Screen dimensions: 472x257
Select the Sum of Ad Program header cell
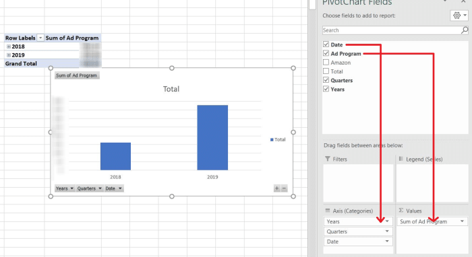tap(72, 38)
